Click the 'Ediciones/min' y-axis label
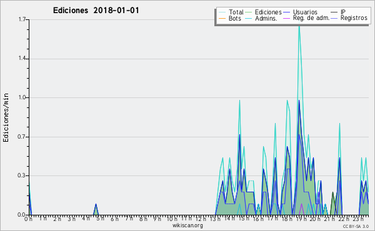The image size is (375, 231). [6, 117]
